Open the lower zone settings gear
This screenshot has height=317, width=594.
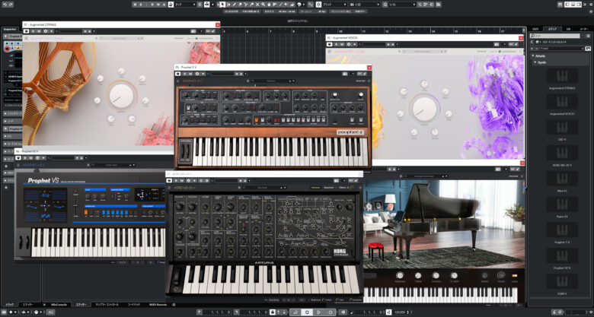tap(174, 304)
